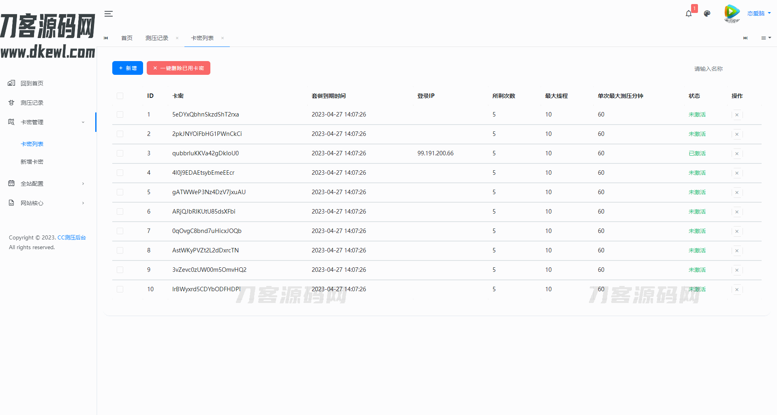Check the checkbox for row ID 1
The image size is (777, 415).
point(120,114)
